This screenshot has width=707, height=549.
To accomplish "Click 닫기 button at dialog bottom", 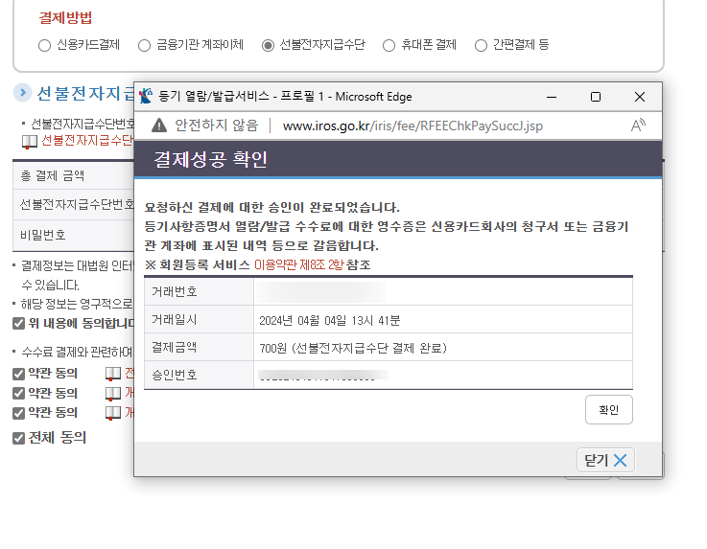I will (605, 460).
